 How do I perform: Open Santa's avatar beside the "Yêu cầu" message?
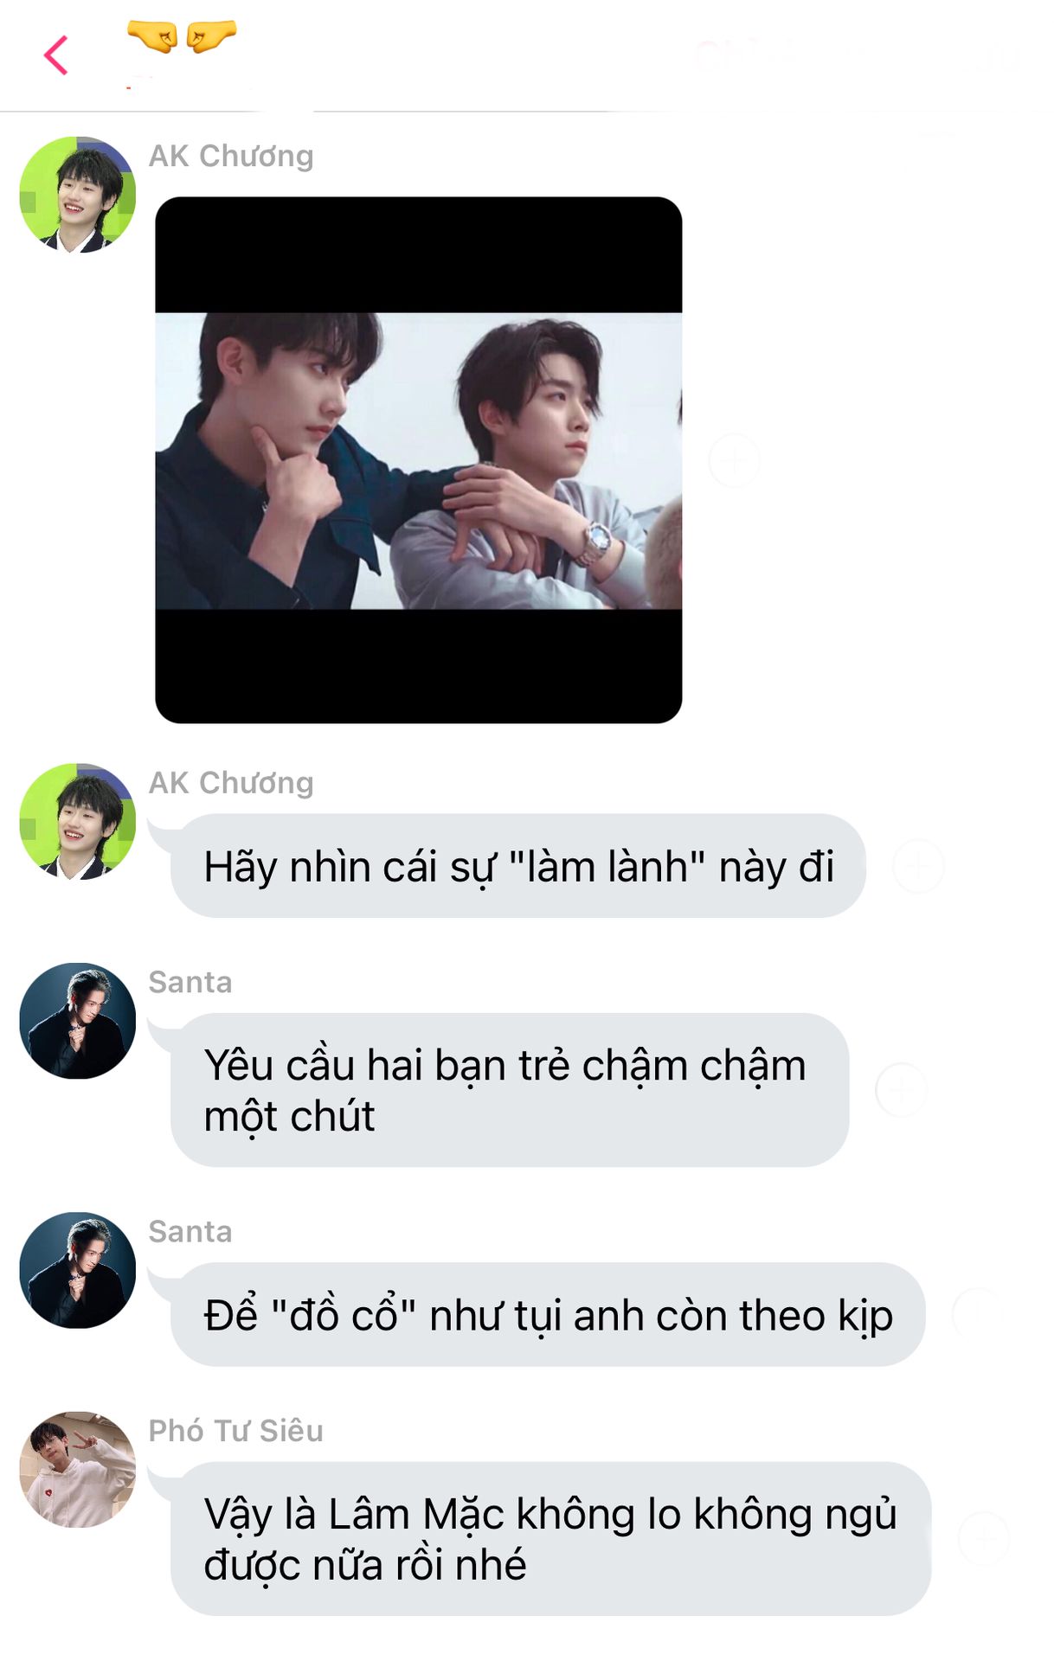pos(78,1021)
